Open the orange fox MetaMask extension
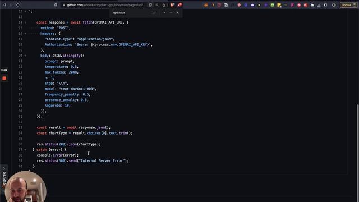Image resolution: width=359 pixels, height=202 pixels. (206, 5)
